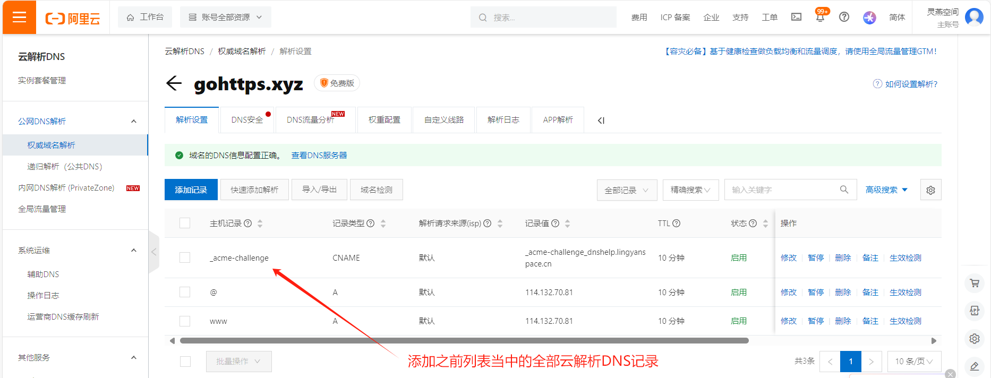Open the Cloud Shell terminal icon
The width and height of the screenshot is (991, 378).
point(796,17)
